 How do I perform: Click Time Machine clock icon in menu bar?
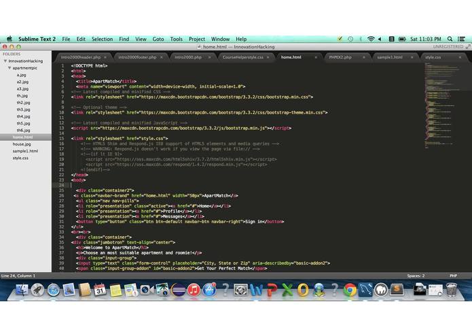350,39
